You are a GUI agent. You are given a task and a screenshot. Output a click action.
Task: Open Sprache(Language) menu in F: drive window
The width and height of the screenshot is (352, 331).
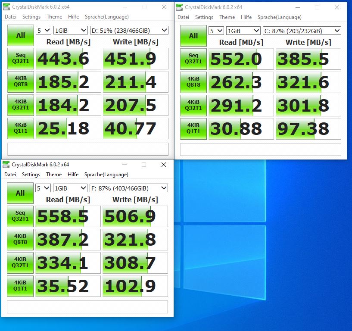point(106,175)
